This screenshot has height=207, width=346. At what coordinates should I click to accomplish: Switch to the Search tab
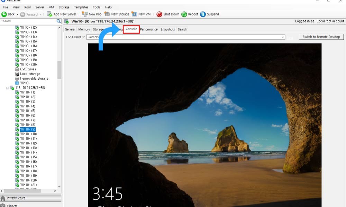pyautogui.click(x=182, y=29)
